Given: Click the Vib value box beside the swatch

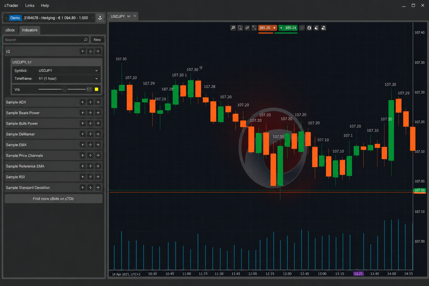Looking at the screenshot, I should [89, 89].
